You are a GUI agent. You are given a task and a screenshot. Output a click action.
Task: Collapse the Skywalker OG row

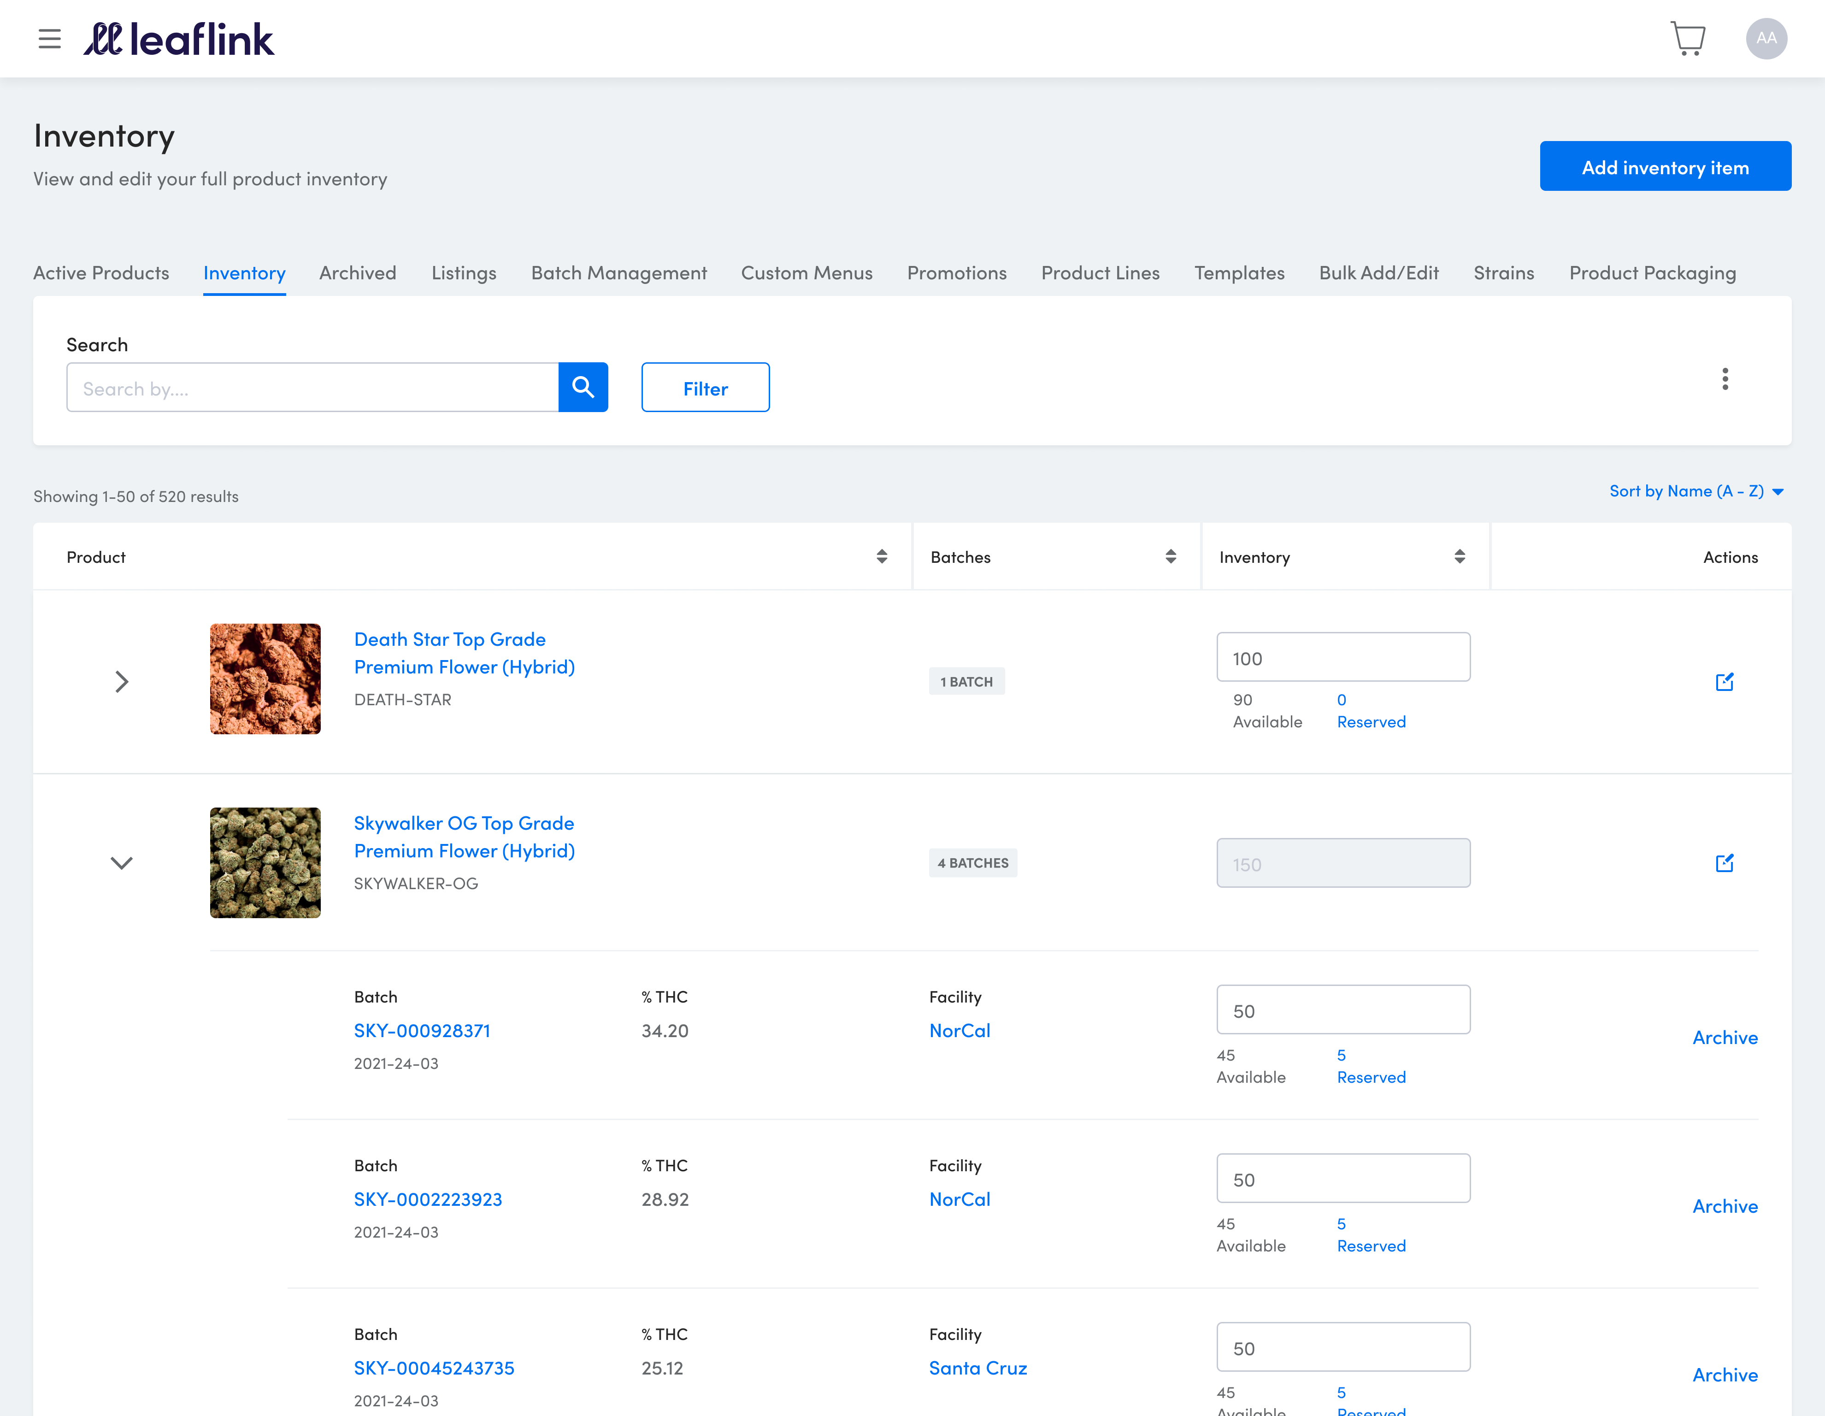tap(122, 862)
